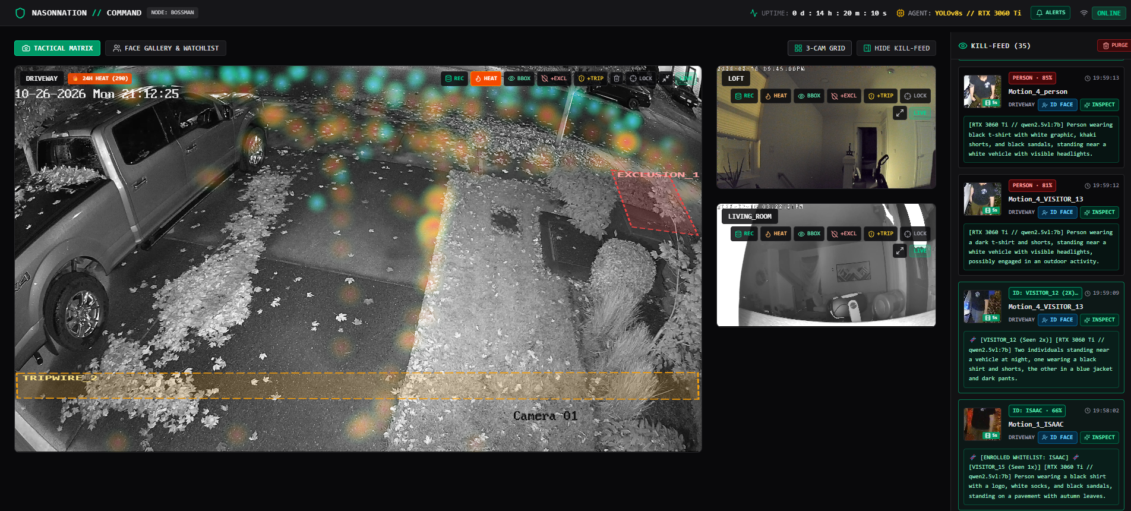Delete Driveway camera zones via trash icon
Screen dimensions: 1131x511
tap(617, 78)
